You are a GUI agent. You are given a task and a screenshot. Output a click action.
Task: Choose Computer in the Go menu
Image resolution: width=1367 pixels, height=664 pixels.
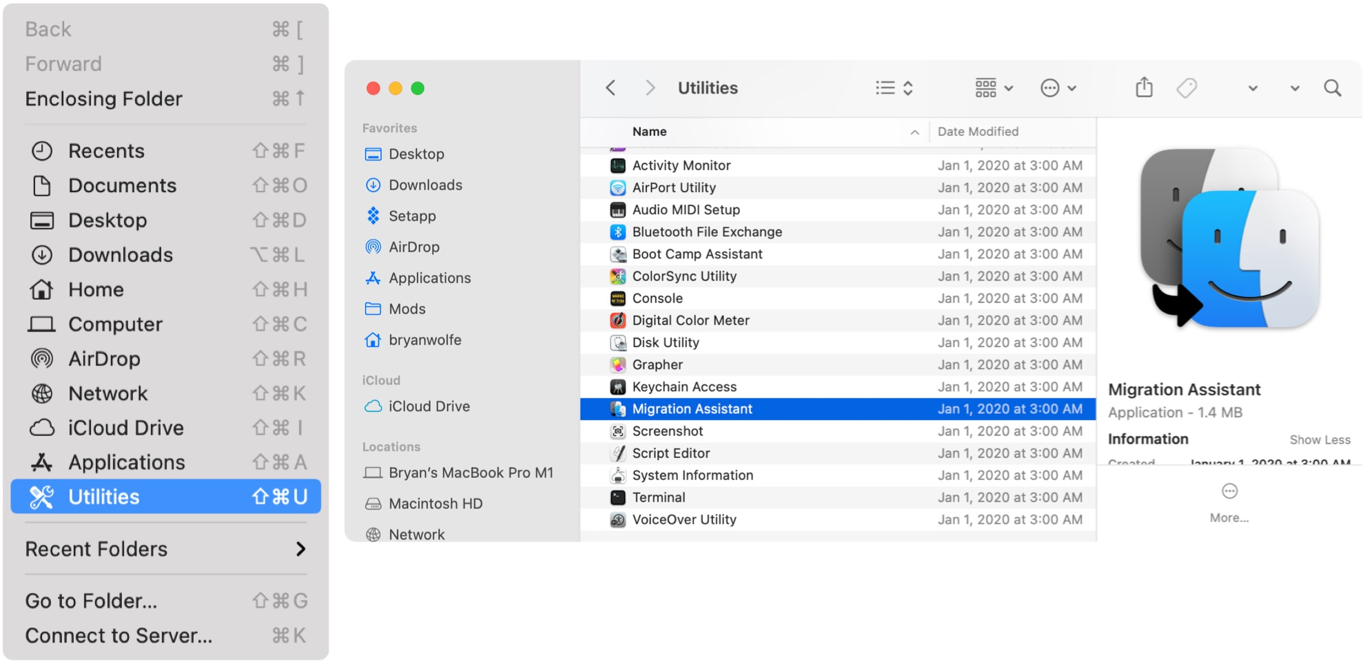coord(166,324)
